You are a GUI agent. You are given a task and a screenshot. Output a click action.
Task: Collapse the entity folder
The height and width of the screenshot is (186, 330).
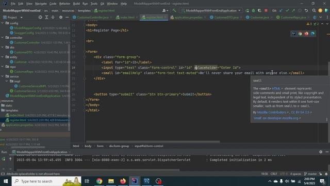pyautogui.click(x=2, y=57)
